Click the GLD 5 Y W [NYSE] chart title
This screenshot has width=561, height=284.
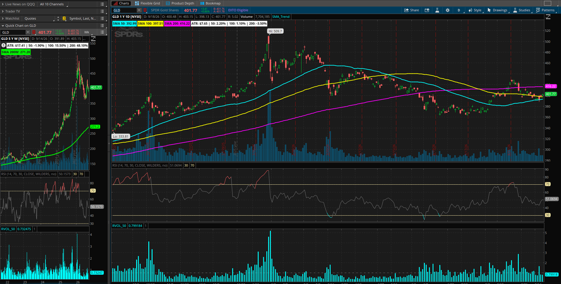coord(15,39)
